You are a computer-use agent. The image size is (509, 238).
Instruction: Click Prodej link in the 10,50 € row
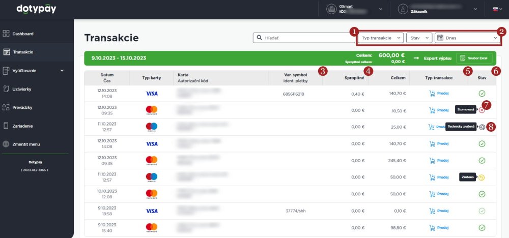tap(443, 110)
